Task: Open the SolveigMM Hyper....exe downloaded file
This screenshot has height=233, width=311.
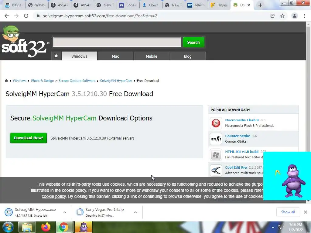Action: 32,212
